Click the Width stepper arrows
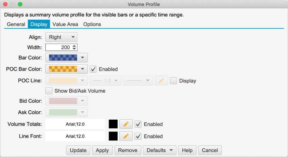Image resolution: width=288 pixels, height=157 pixels. [x=74, y=47]
